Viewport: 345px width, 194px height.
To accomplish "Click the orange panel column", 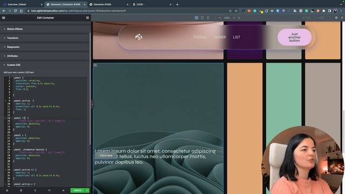I will (x=245, y=128).
